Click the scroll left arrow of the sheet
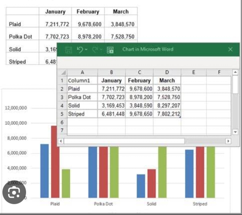Image resolution: width=242 pixels, height=215 pixels. [x=62, y=141]
